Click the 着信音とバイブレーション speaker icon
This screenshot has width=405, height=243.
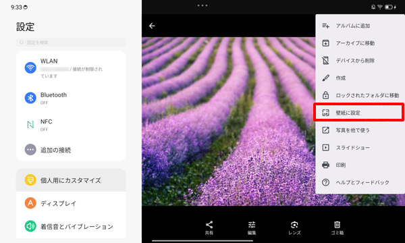(x=30, y=227)
